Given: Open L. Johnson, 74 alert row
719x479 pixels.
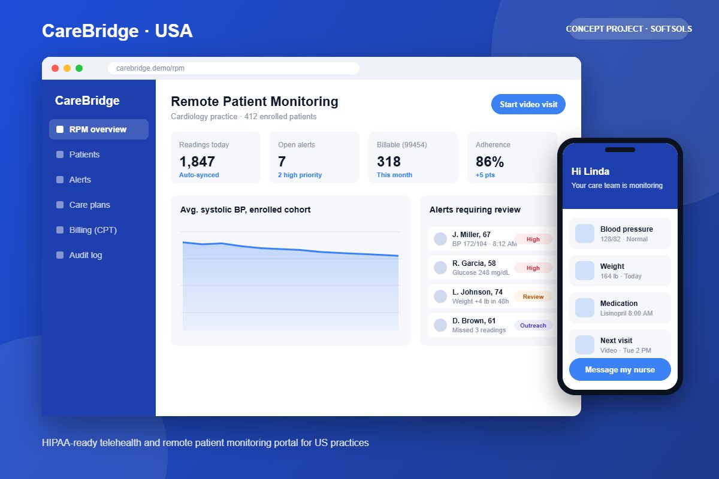Looking at the screenshot, I should click(x=493, y=296).
